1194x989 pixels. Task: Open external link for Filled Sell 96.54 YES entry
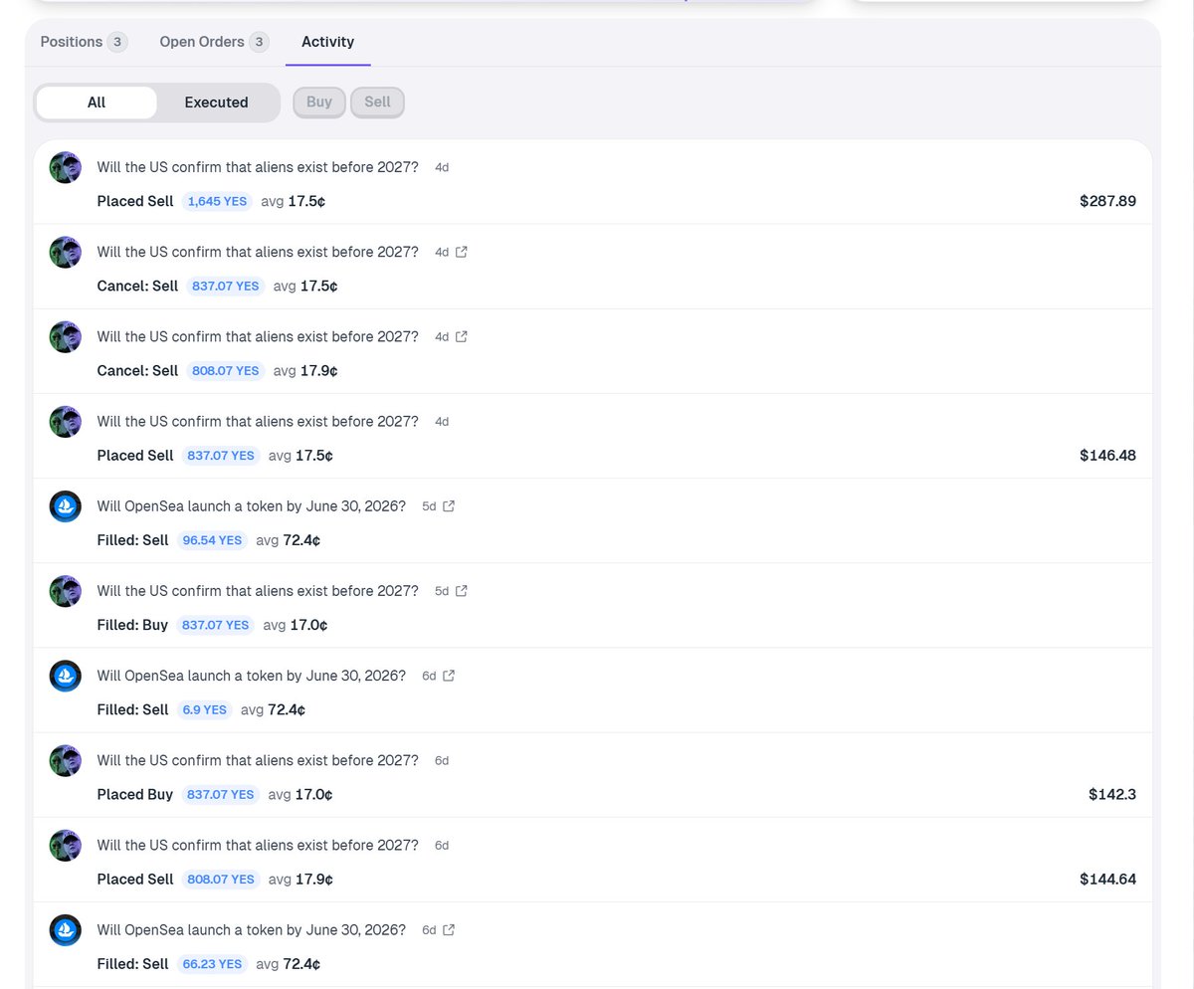(449, 505)
